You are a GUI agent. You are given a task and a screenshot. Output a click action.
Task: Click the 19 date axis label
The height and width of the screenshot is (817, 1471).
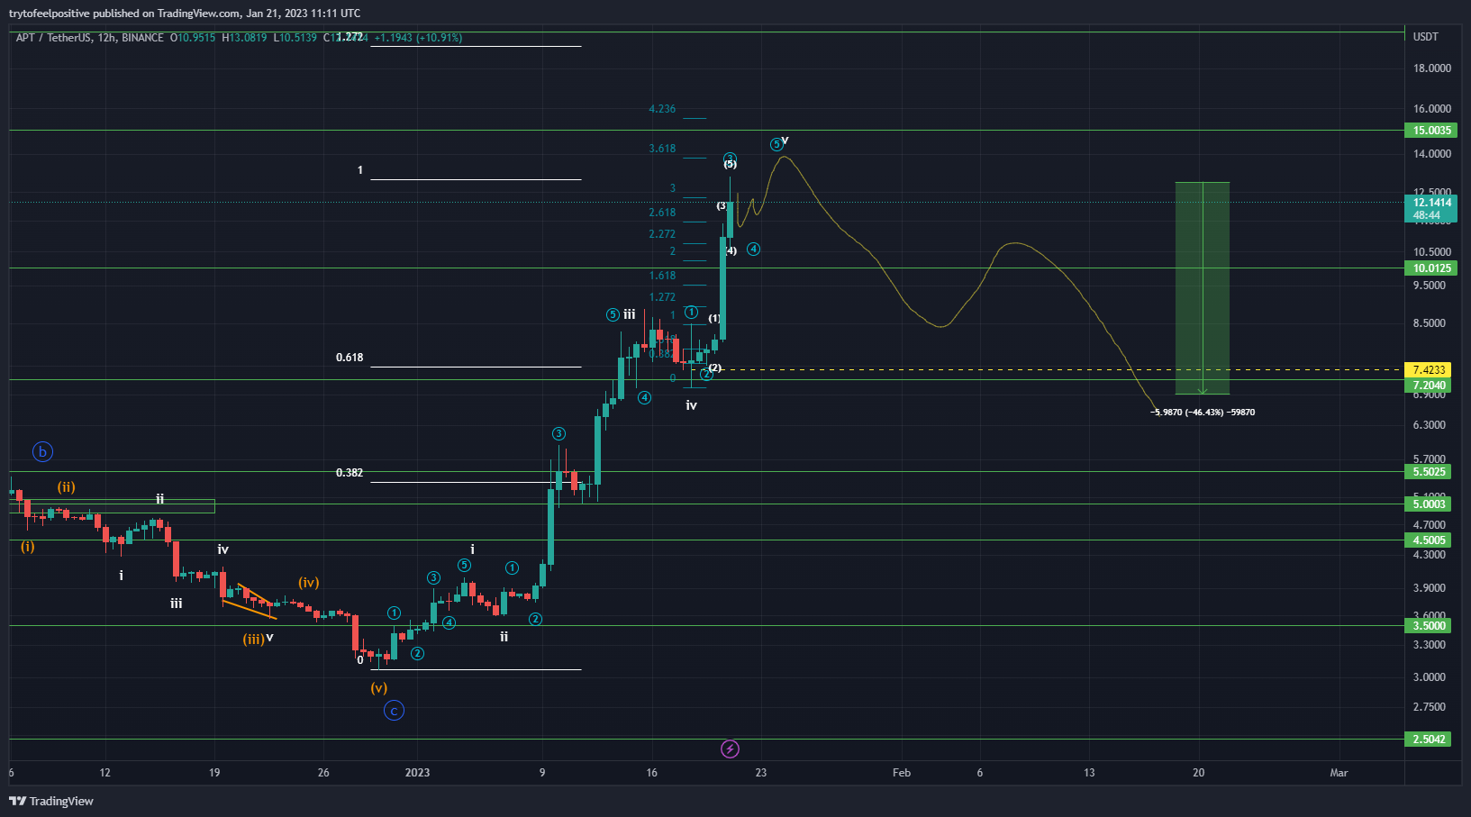(214, 773)
